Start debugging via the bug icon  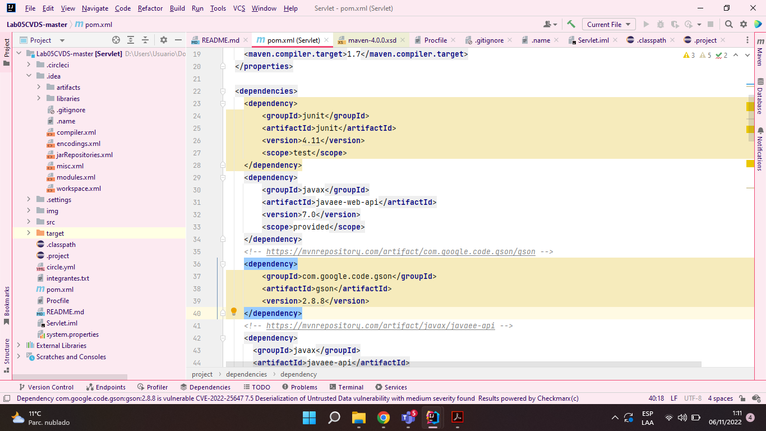point(660,25)
